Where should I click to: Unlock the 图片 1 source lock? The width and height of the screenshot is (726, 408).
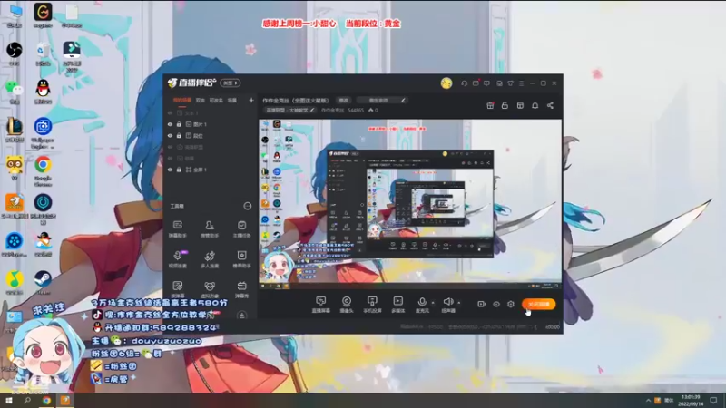pos(179,124)
